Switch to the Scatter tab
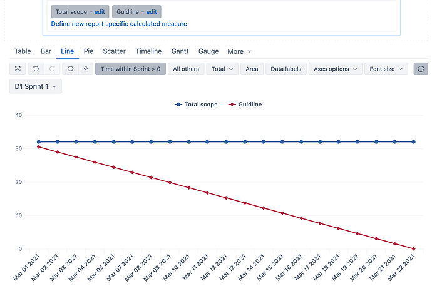This screenshot has height=291, width=432. (115, 51)
